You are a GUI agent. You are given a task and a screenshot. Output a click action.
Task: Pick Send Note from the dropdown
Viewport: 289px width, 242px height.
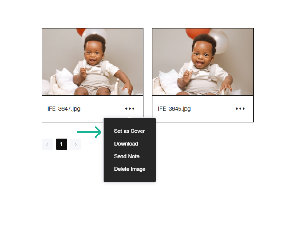(127, 156)
